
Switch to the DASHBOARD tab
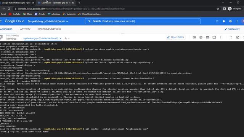coord(6,29)
